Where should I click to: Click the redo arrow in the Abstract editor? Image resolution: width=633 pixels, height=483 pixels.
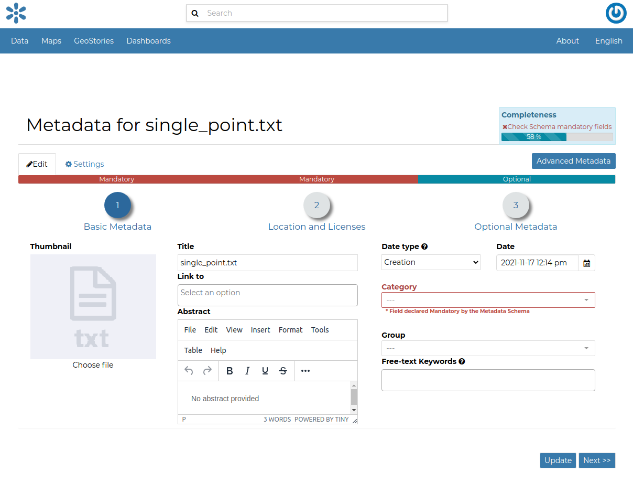206,371
